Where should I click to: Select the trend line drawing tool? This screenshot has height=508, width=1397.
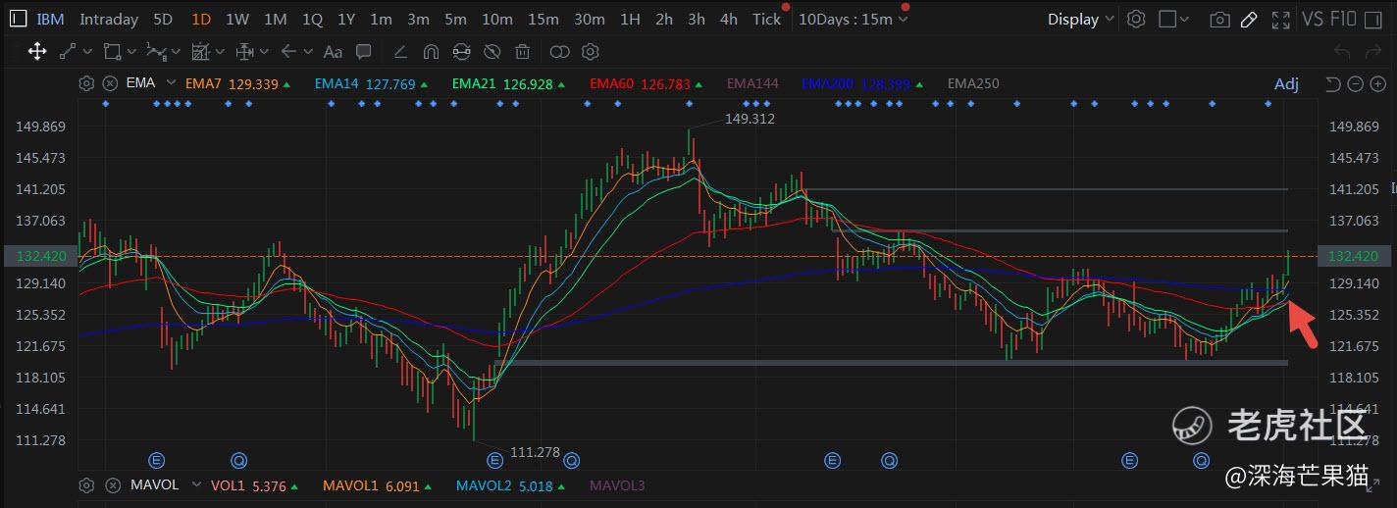68,51
